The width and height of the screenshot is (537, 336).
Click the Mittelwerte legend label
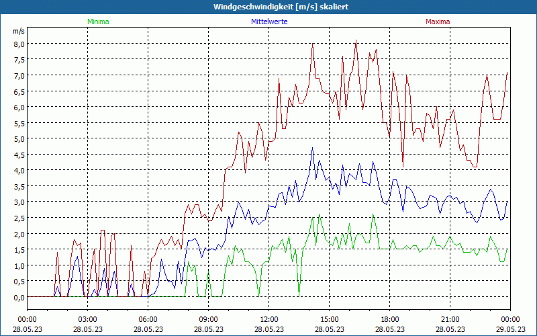point(269,22)
